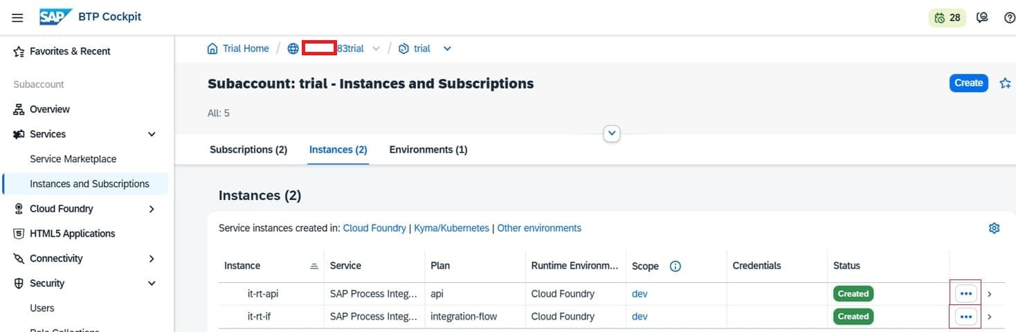Open details arrow for it-rt-api row
This screenshot has height=332, width=1016.
pyautogui.click(x=990, y=294)
